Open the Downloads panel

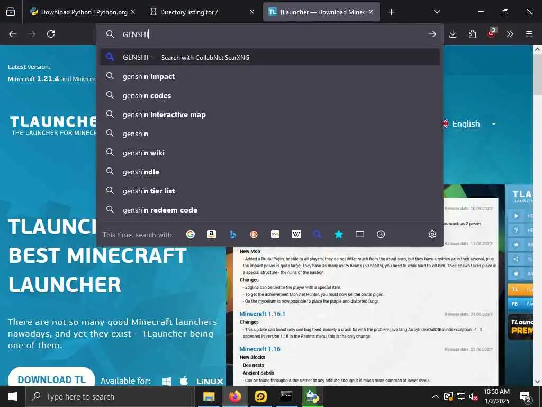tap(453, 34)
